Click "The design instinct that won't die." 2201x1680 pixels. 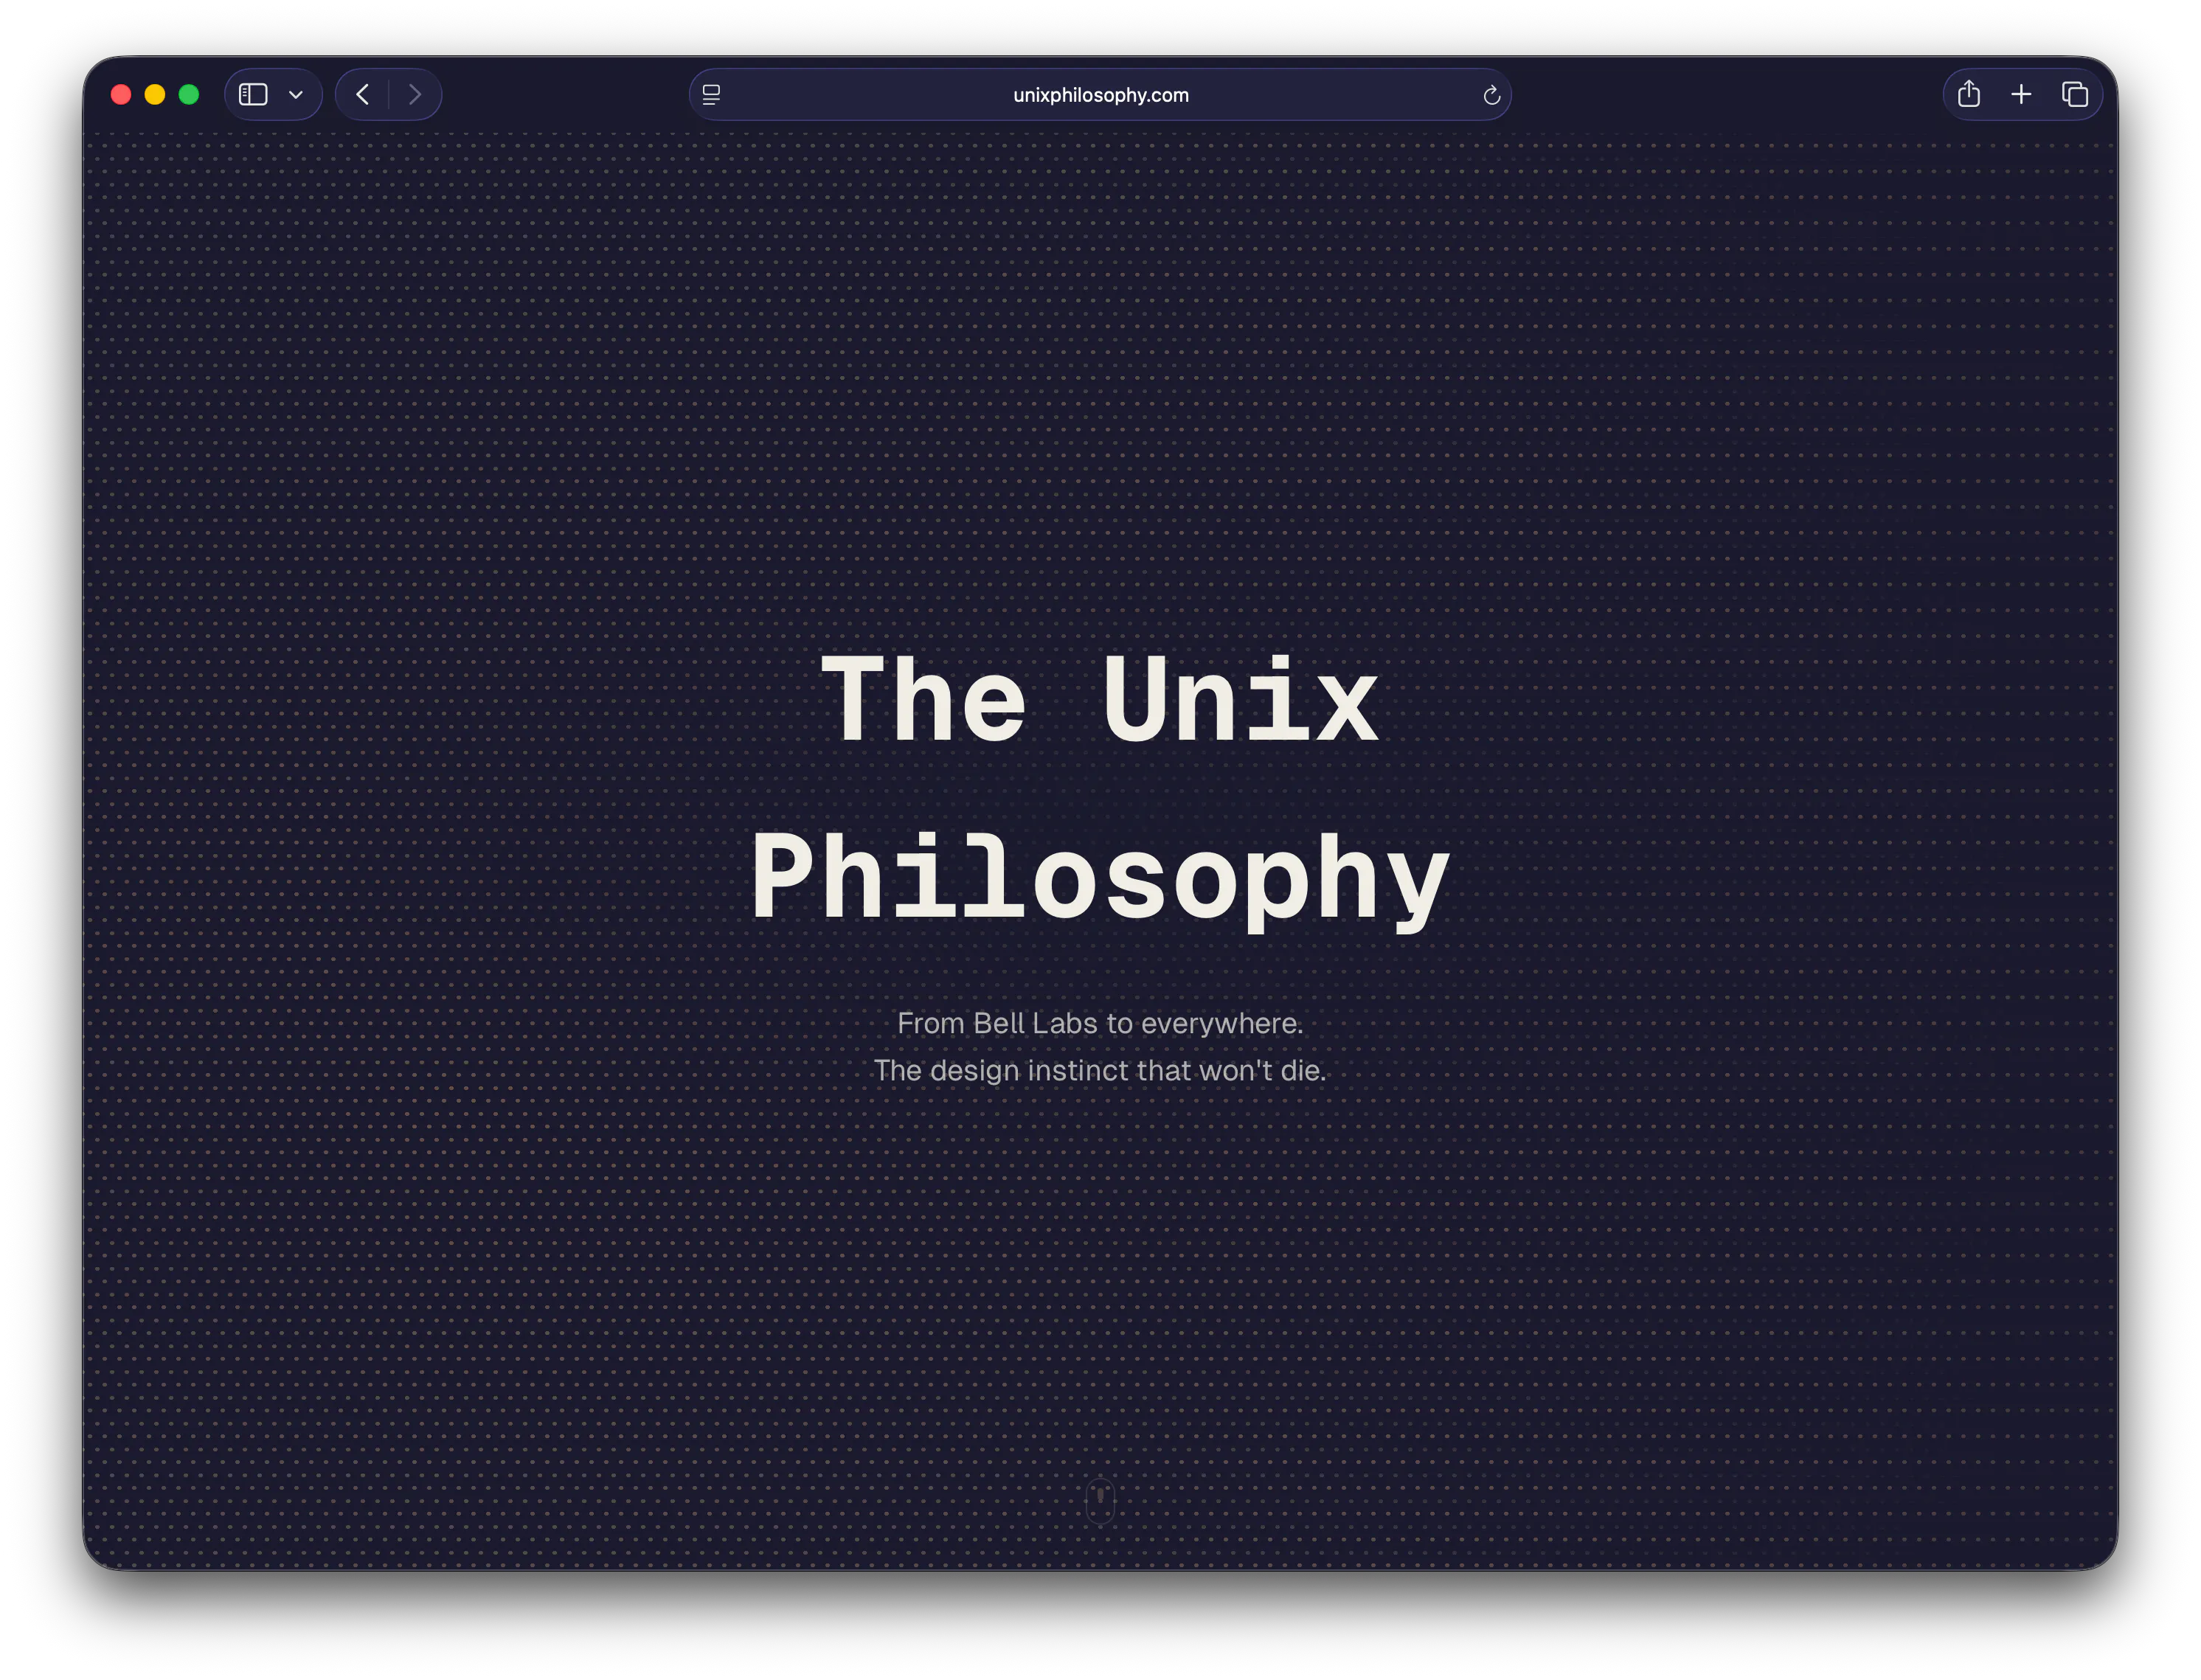(x=1100, y=1070)
